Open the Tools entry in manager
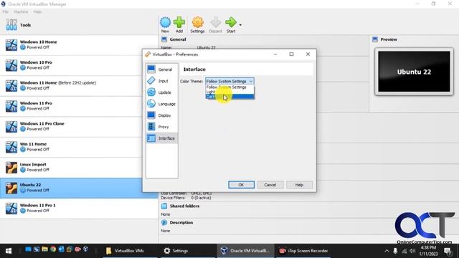Image resolution: width=459 pixels, height=258 pixels. (79, 25)
